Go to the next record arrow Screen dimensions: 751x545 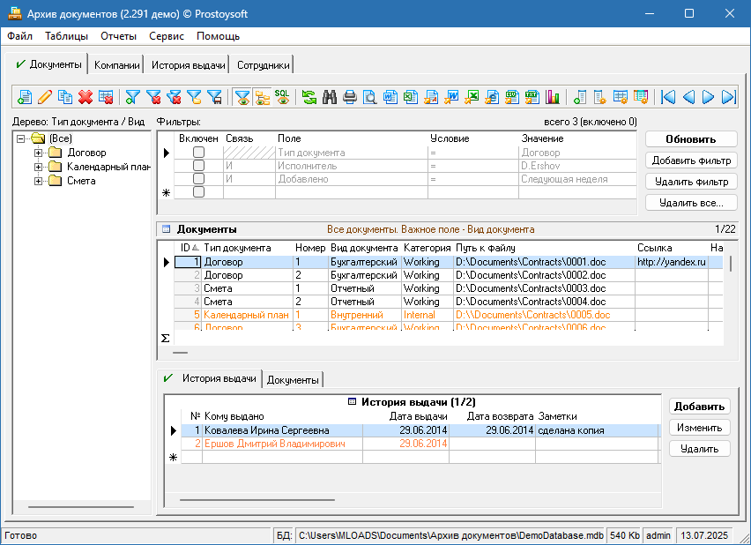tap(709, 97)
